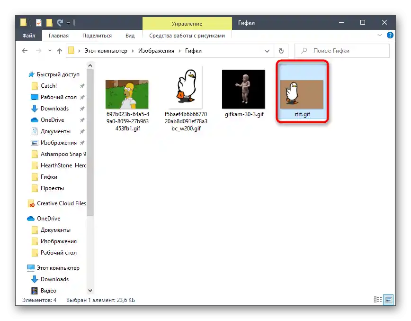Go forward with the right arrow
Image resolution: width=411 pixels, height=321 pixels.
(x=38, y=51)
